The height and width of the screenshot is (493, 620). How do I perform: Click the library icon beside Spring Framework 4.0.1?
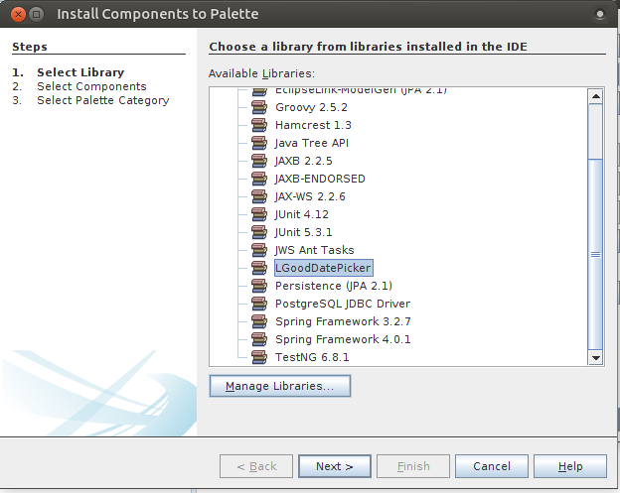(259, 339)
